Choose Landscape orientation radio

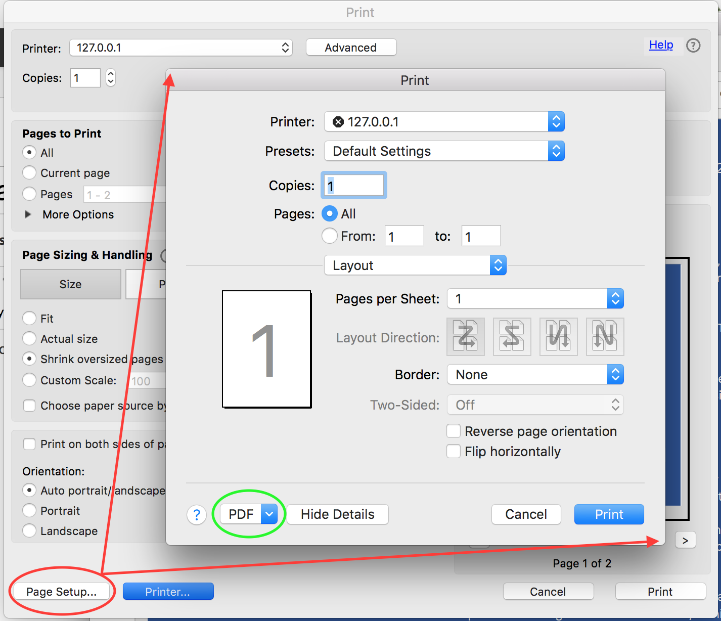pyautogui.click(x=29, y=530)
